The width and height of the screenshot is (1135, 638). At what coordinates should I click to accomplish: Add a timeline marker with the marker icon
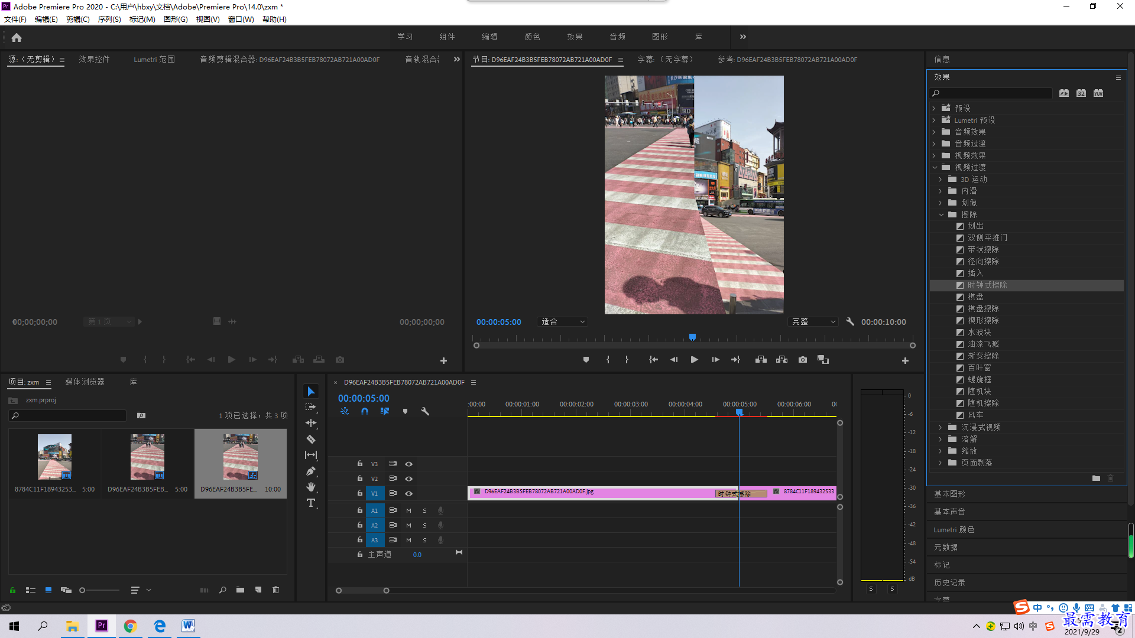pyautogui.click(x=405, y=411)
